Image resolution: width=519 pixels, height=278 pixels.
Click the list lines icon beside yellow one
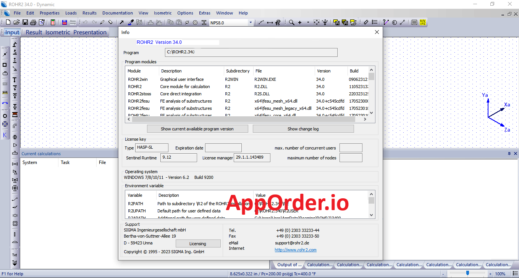pos(414,22)
